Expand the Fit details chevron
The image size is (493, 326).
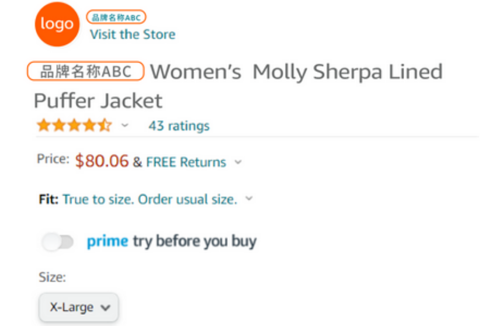(x=249, y=199)
